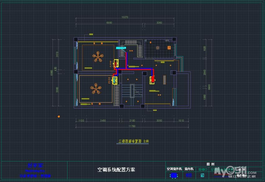Viewport: 265px width, 182px height.
Task: Select the yellow indoor AC unit in upper-left room
Action: tap(116, 63)
